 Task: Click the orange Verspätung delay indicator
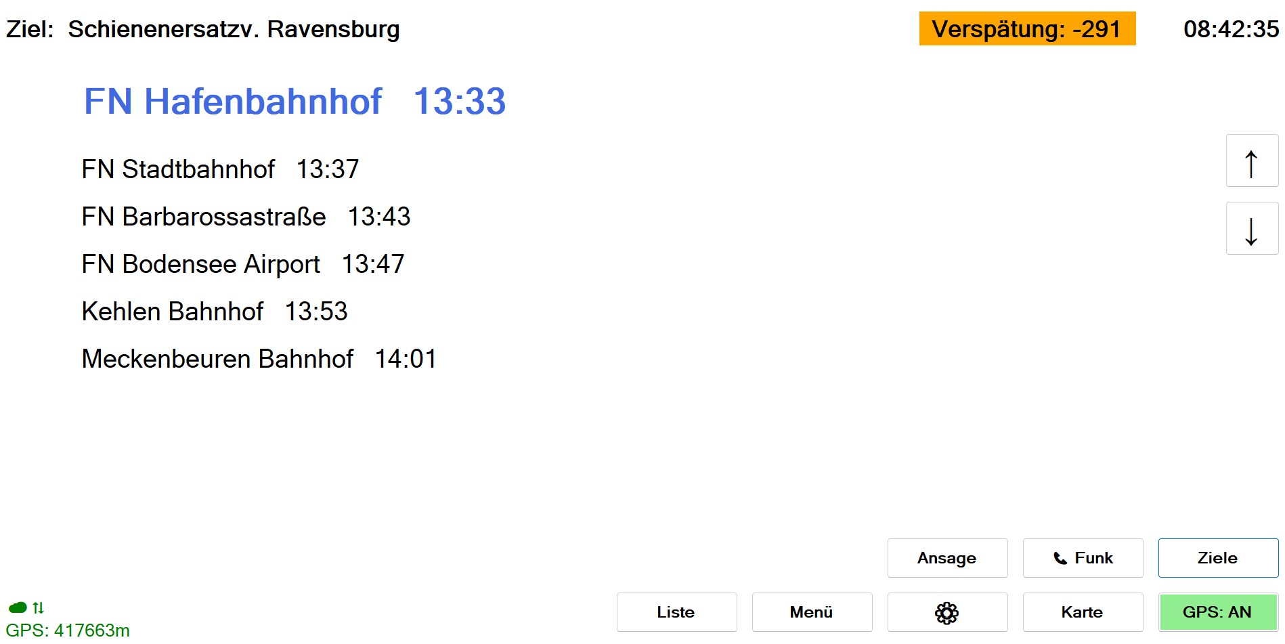tap(1026, 29)
